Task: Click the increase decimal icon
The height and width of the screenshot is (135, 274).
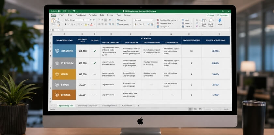Action: (x=148, y=24)
